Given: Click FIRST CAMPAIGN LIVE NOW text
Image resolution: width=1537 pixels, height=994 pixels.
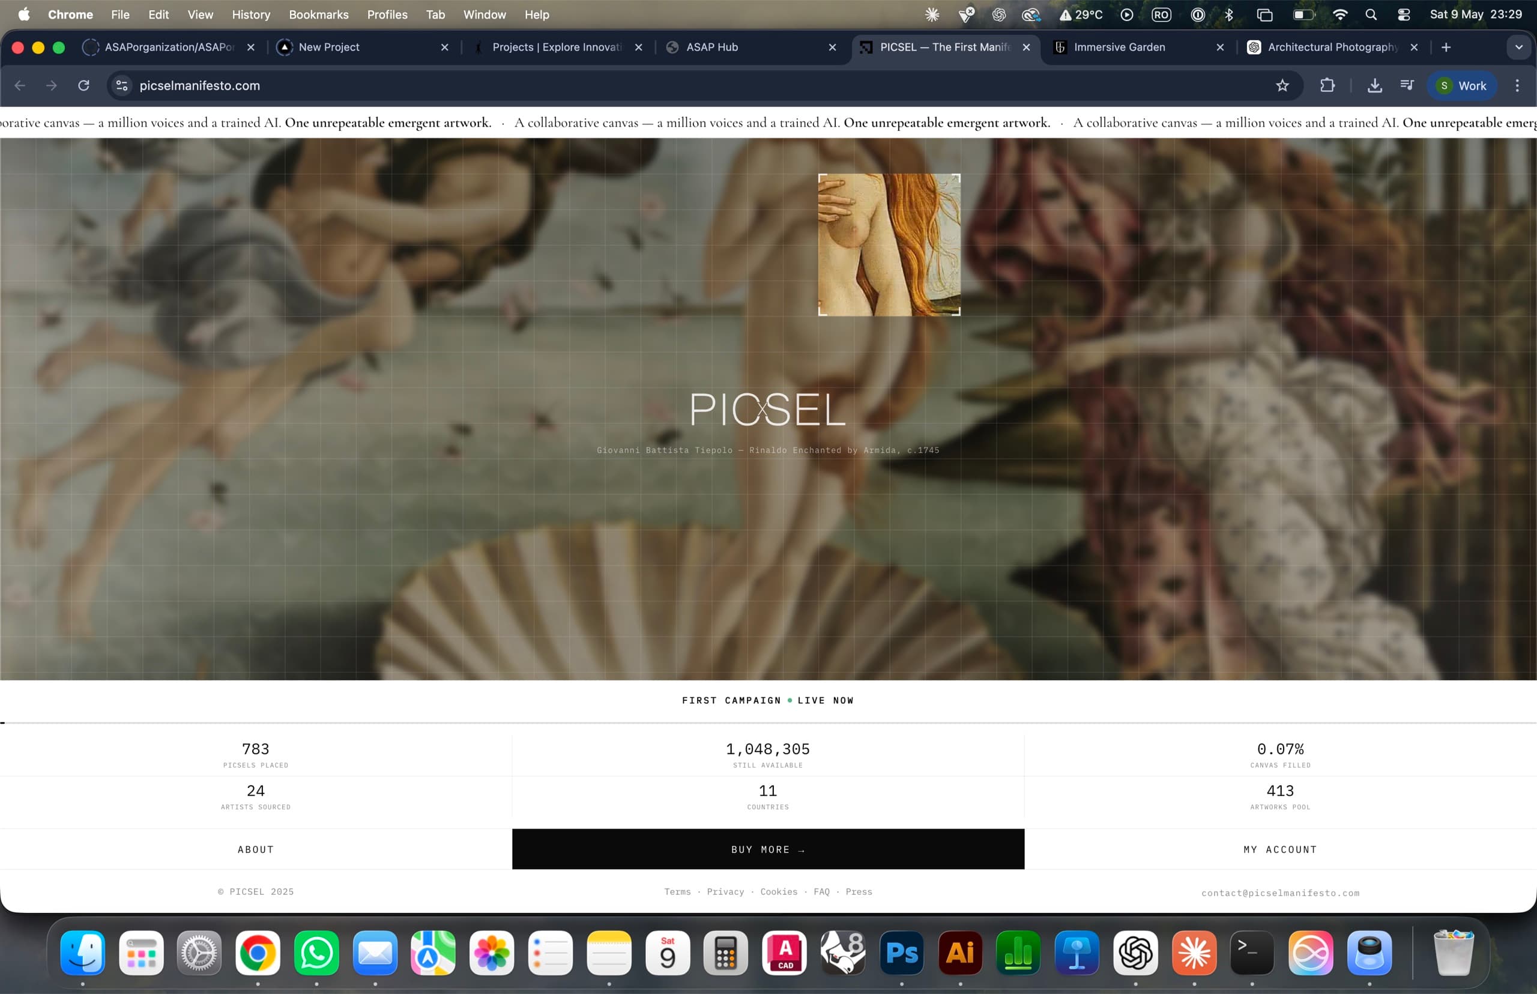Looking at the screenshot, I should click(x=768, y=700).
